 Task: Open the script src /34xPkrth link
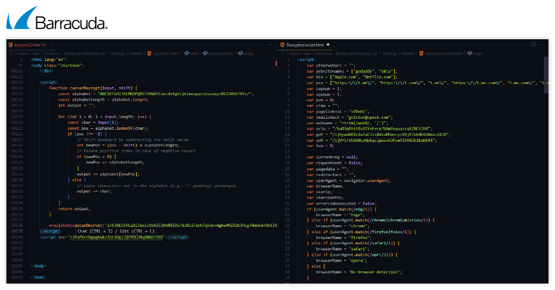coord(117,237)
